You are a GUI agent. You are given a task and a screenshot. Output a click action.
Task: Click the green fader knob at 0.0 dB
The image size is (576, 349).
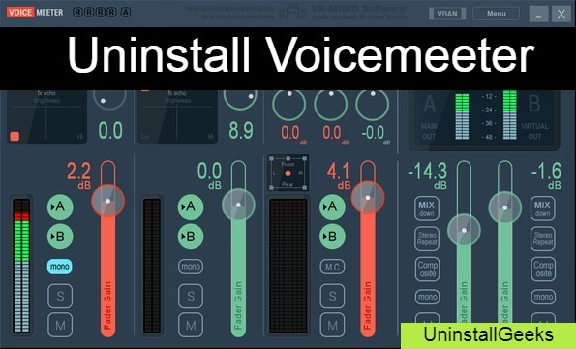pos(238,205)
